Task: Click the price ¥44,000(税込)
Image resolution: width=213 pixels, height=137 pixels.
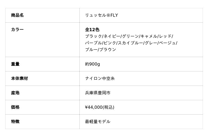Action: point(100,107)
